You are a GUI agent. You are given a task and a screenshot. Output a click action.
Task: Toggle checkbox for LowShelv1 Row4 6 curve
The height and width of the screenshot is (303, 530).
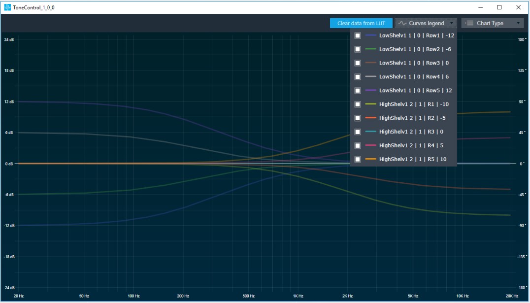[358, 77]
